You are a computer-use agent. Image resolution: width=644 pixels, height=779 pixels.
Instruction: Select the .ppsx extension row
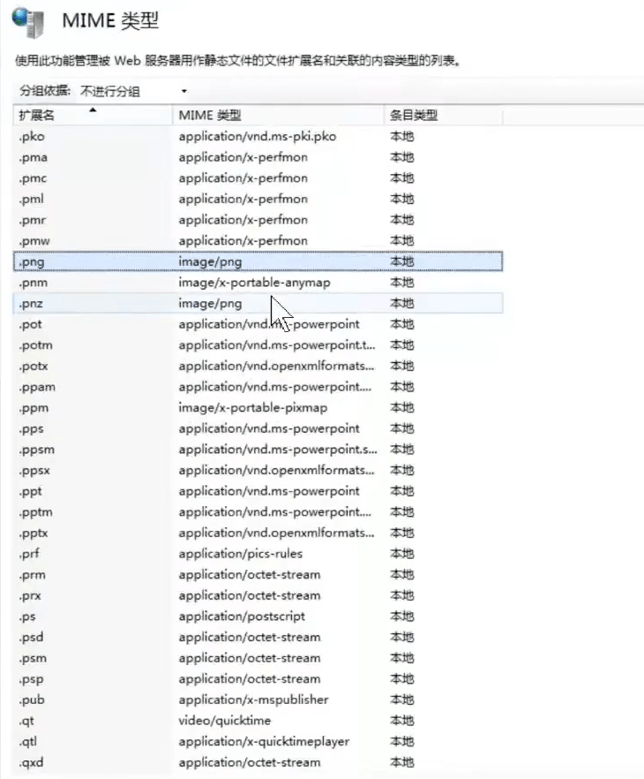pyautogui.click(x=258, y=470)
